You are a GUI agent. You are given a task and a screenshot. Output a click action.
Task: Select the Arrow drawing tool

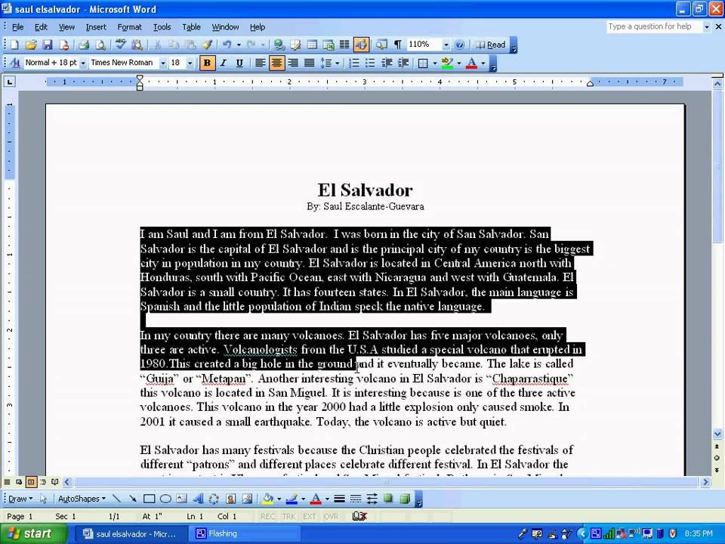pyautogui.click(x=133, y=499)
